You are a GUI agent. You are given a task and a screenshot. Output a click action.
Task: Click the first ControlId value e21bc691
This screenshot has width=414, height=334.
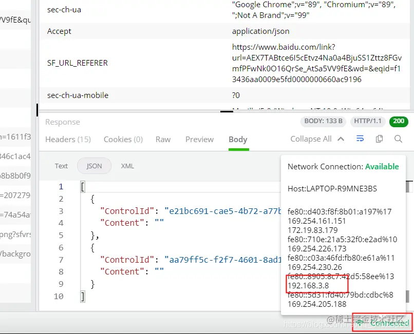[x=223, y=211]
